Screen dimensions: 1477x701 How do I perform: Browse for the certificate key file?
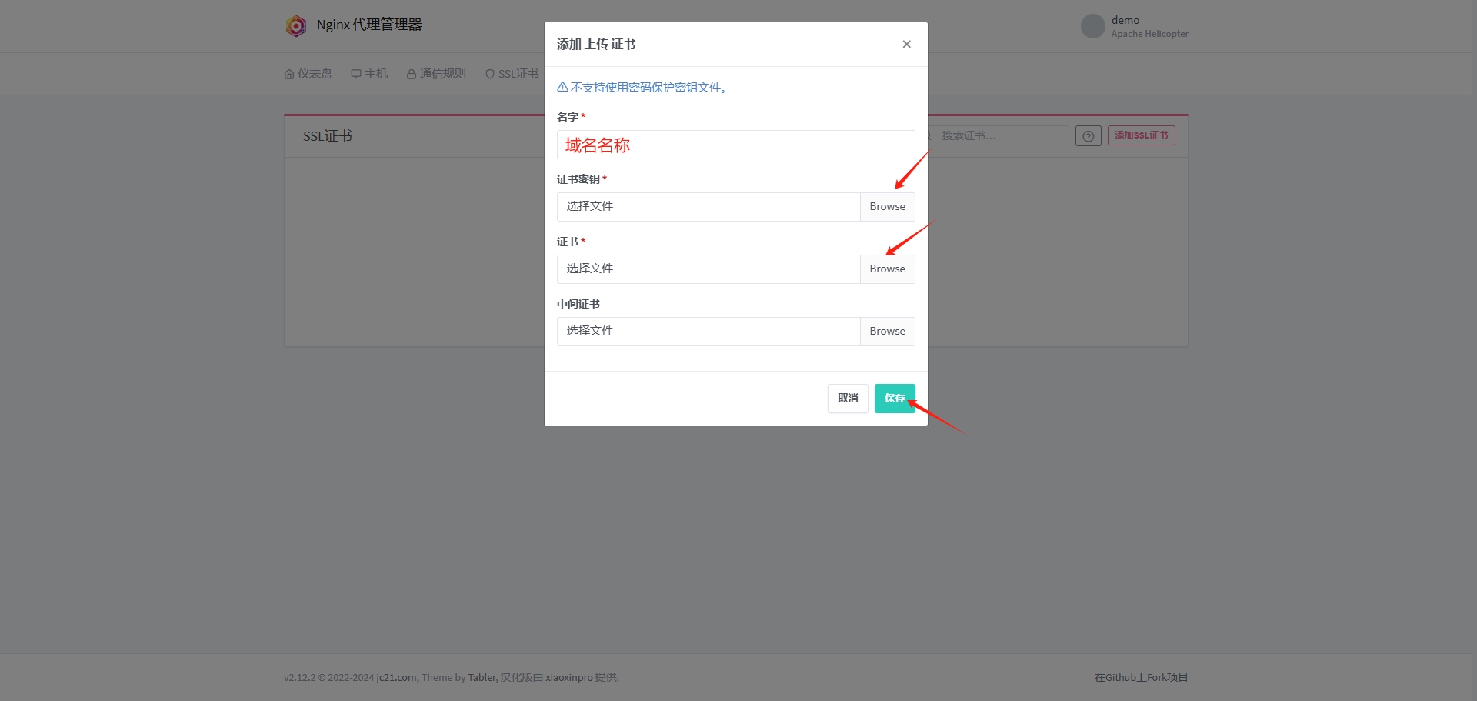tap(887, 206)
